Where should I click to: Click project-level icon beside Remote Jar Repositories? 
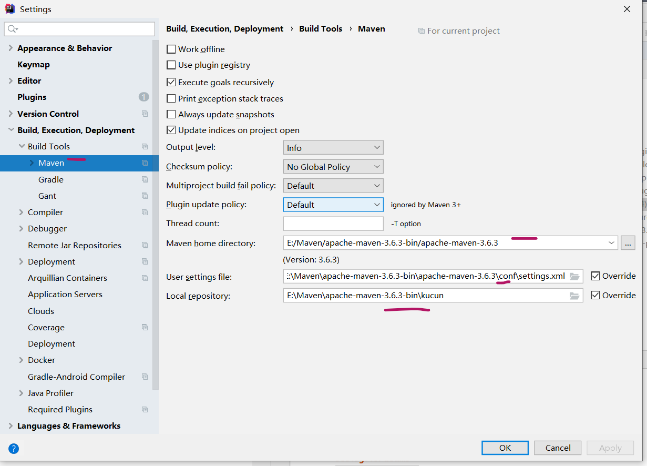(145, 245)
